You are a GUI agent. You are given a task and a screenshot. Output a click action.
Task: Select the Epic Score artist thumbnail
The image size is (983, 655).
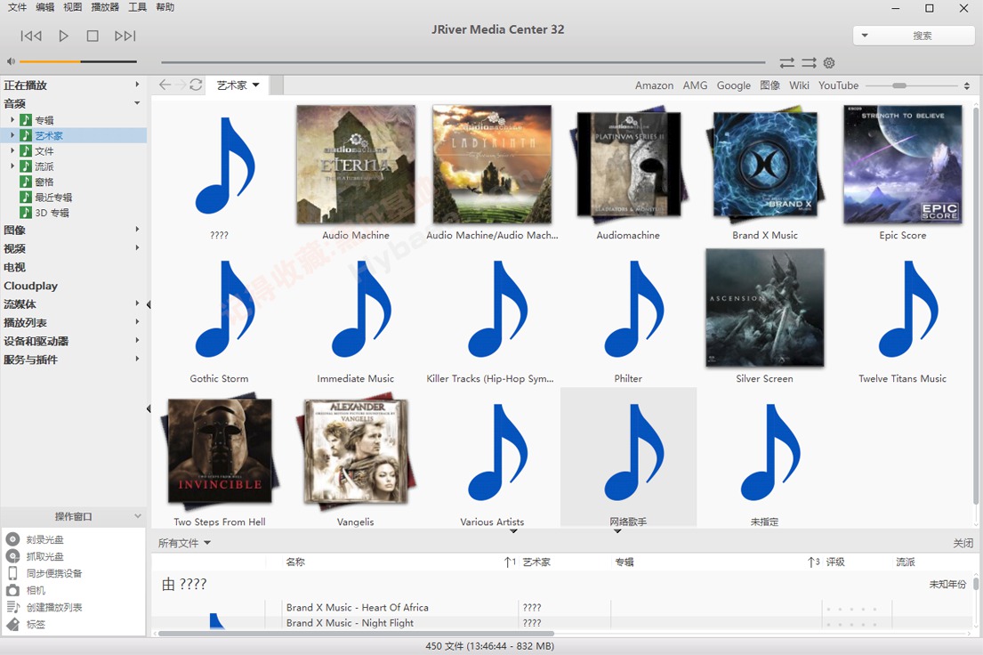tap(902, 165)
